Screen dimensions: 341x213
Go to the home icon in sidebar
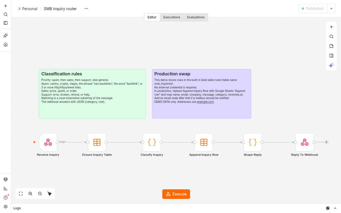coord(6,44)
